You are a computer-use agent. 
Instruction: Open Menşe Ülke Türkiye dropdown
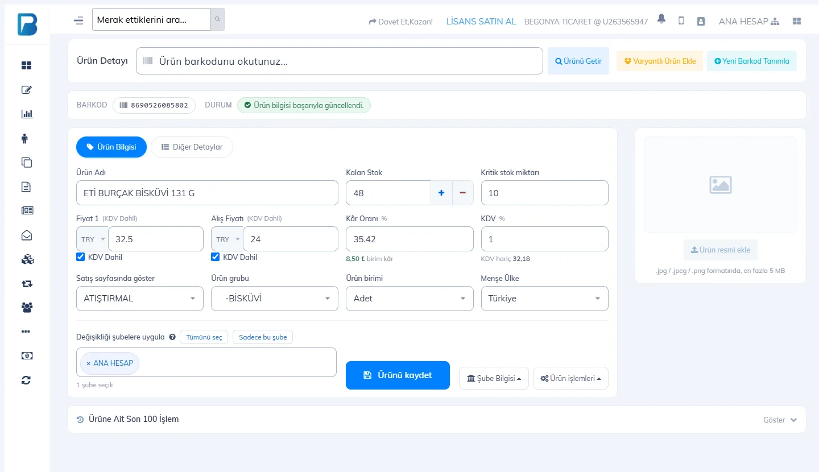[x=545, y=299]
